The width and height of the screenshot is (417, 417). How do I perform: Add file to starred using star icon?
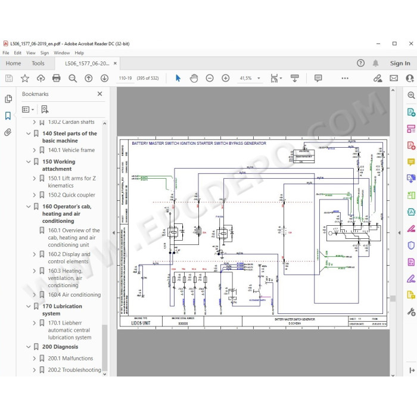(x=25, y=78)
